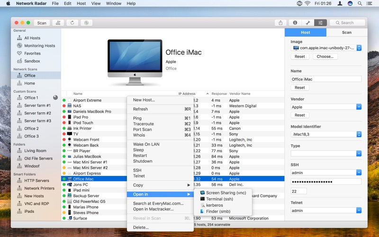Click the refresh arrow toolbar icon
Image resolution: width=379 pixels, height=237 pixels.
point(72,23)
